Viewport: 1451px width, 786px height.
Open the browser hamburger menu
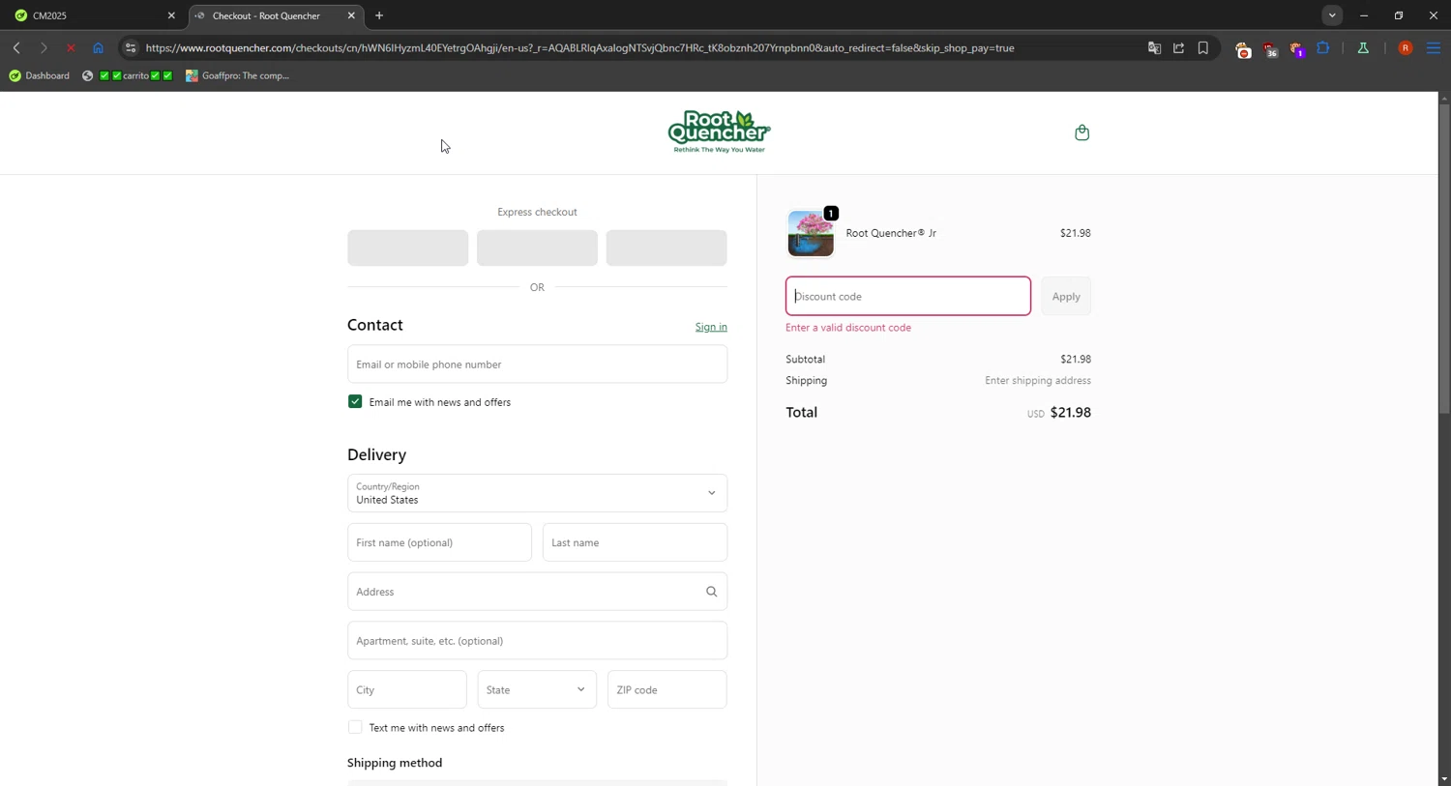point(1434,47)
